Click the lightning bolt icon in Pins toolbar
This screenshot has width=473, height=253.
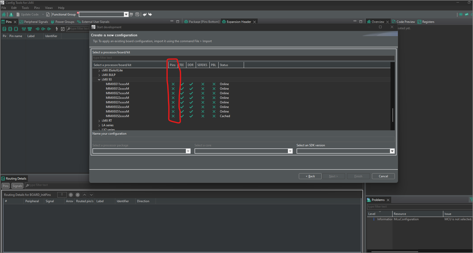pyautogui.click(x=57, y=29)
